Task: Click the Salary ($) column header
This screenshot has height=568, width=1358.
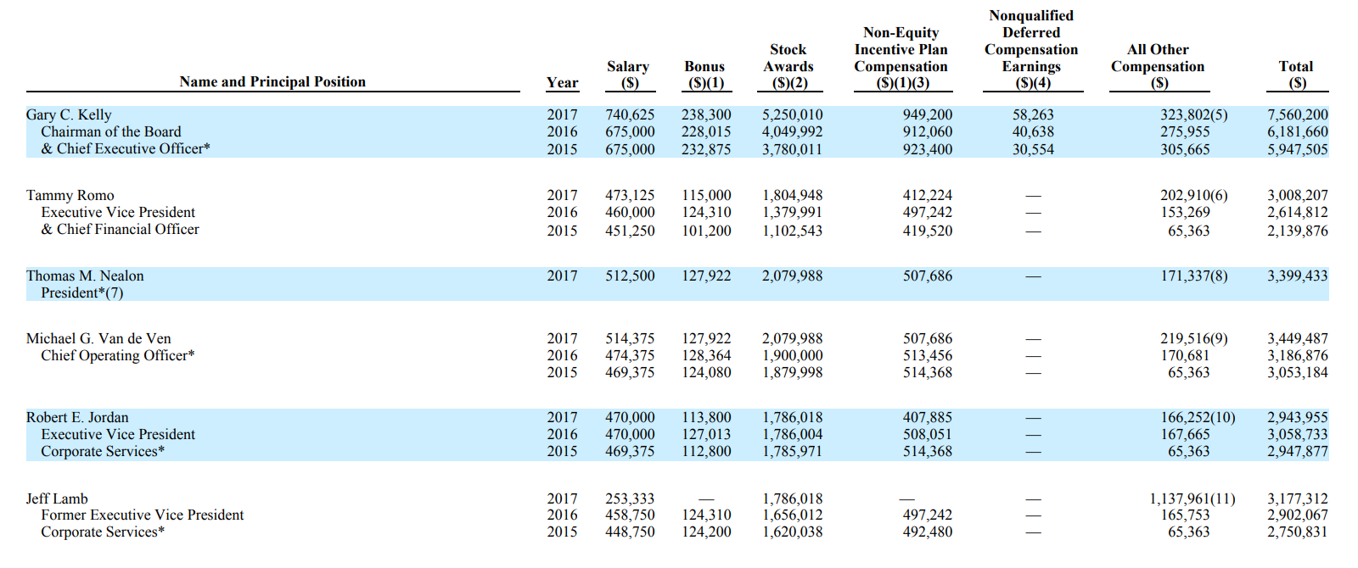Action: point(628,75)
